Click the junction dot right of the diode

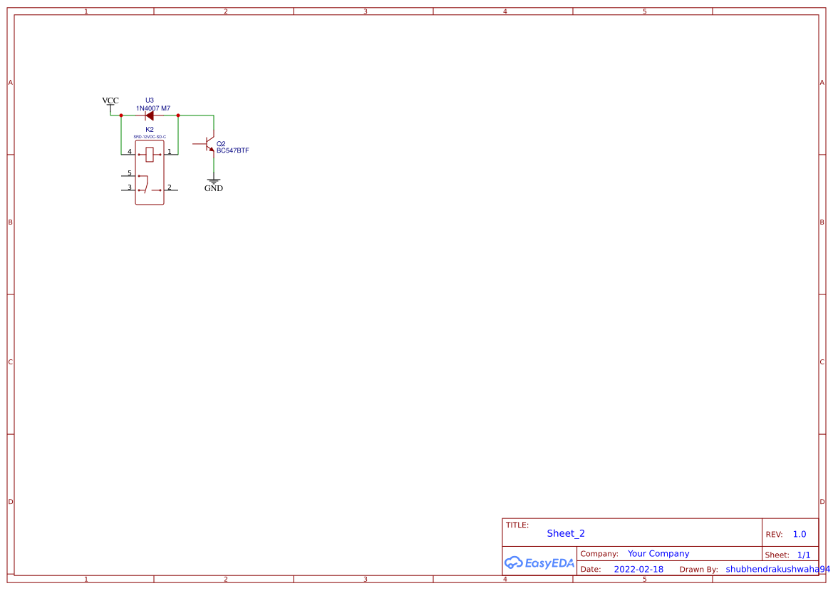coord(178,115)
